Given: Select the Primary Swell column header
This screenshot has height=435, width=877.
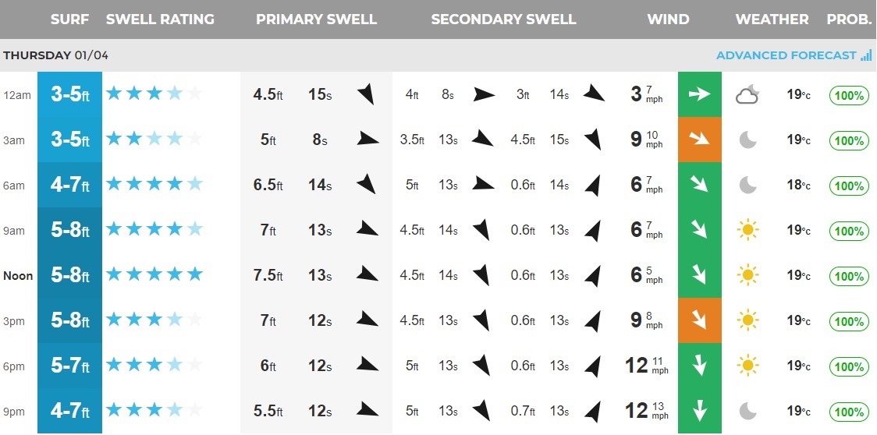Looking at the screenshot, I should pos(316,19).
